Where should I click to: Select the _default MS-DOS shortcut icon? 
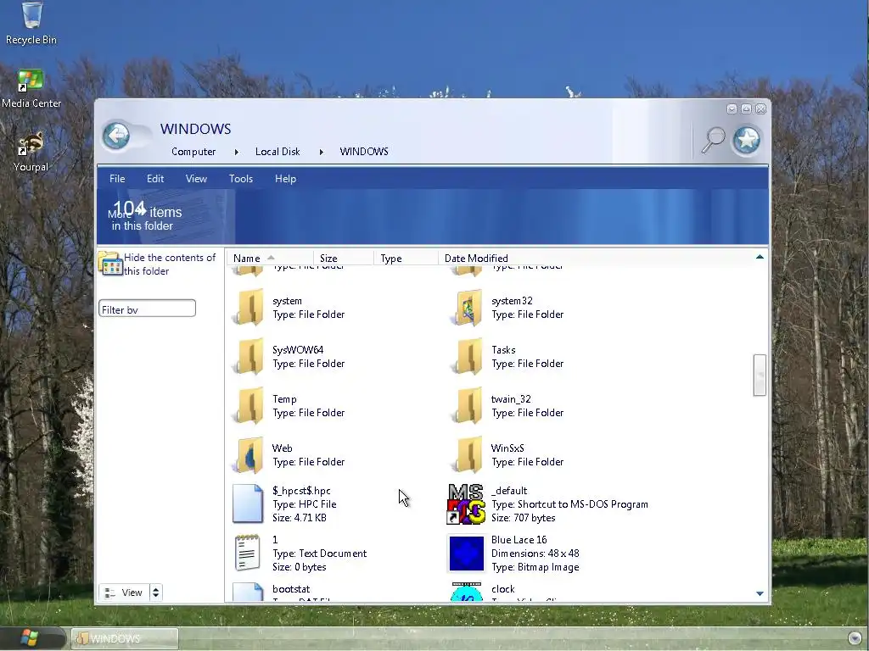(x=466, y=504)
